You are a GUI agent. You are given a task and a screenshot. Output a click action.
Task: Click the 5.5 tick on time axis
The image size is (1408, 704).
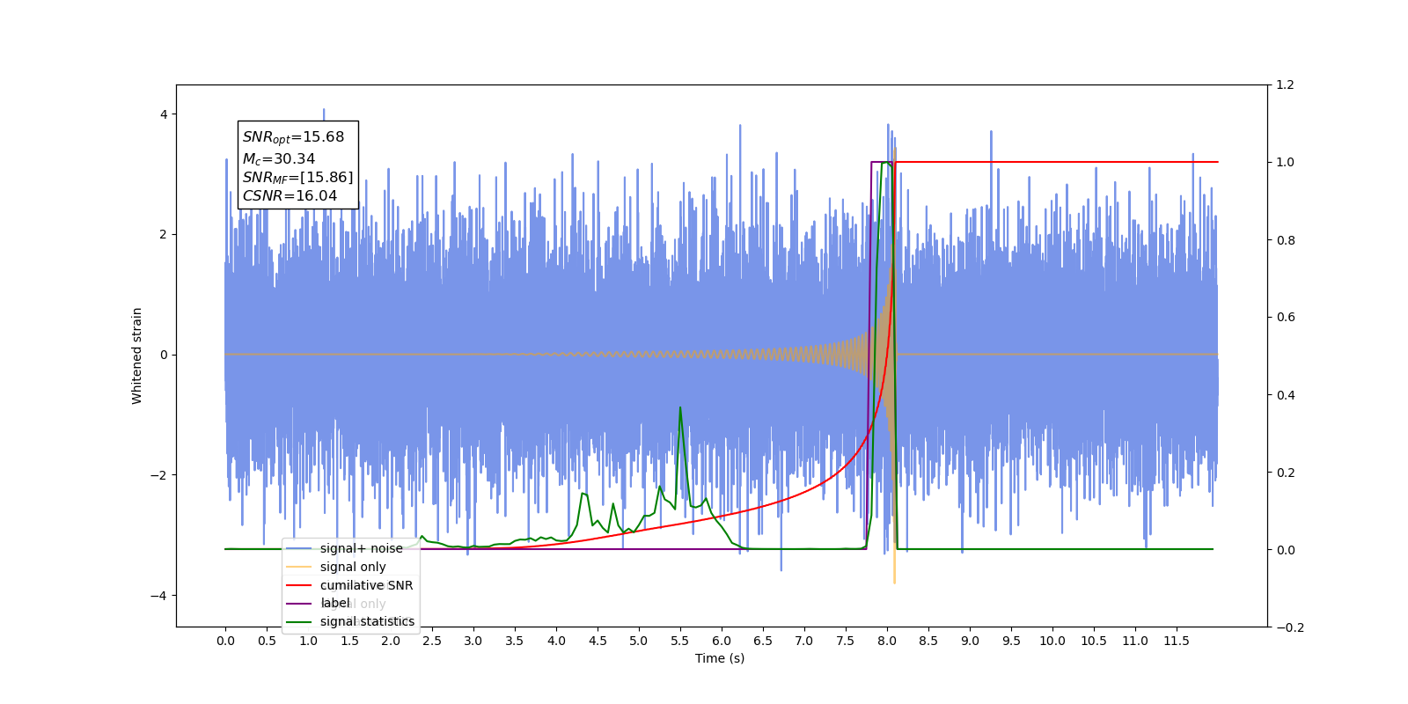pyautogui.click(x=680, y=641)
